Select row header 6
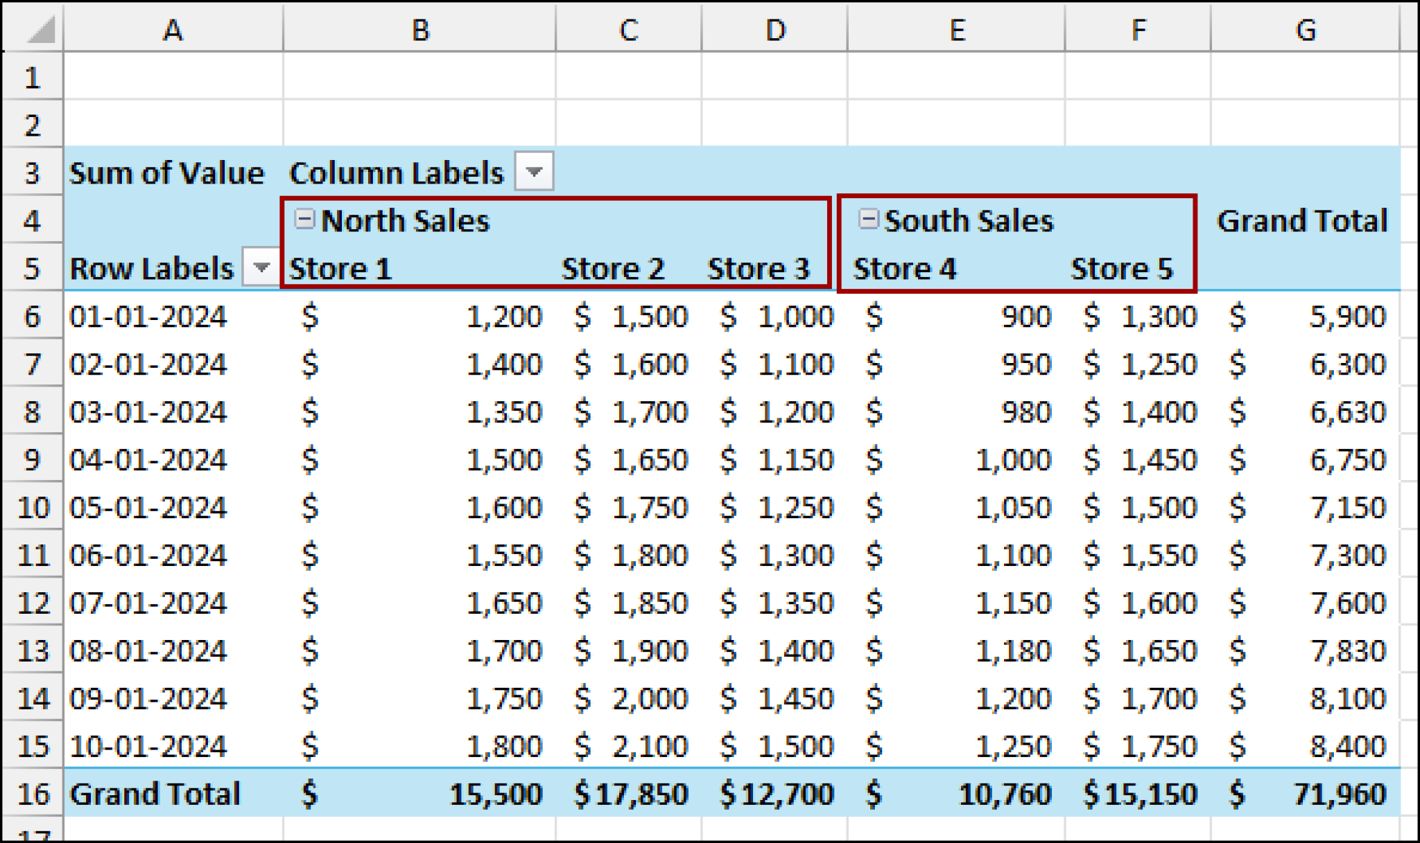 [31, 317]
